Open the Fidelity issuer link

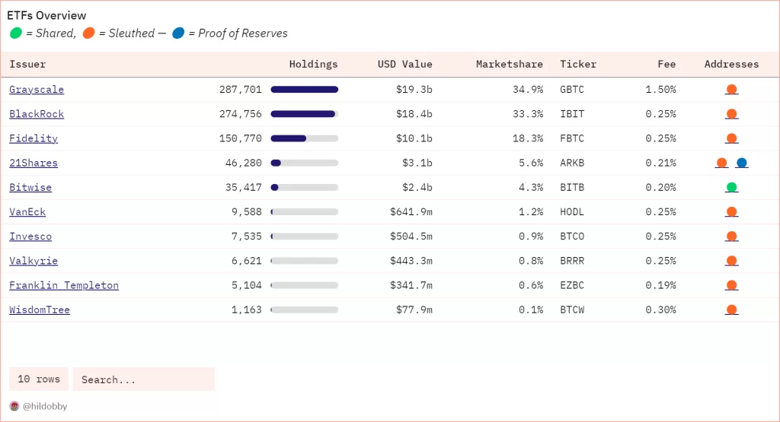coord(34,138)
